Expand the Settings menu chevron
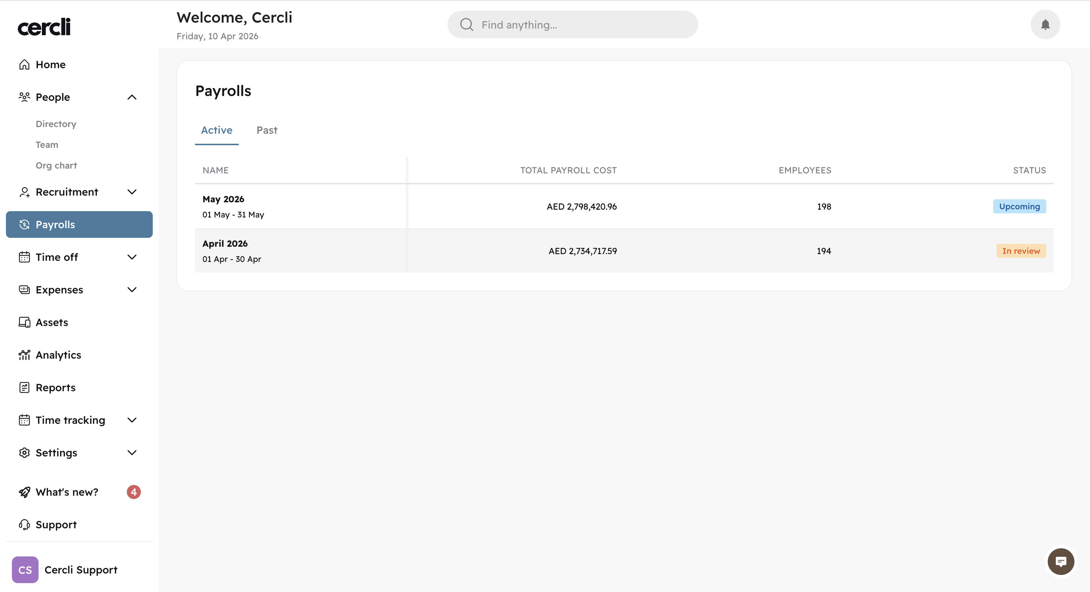The width and height of the screenshot is (1090, 592). click(132, 452)
